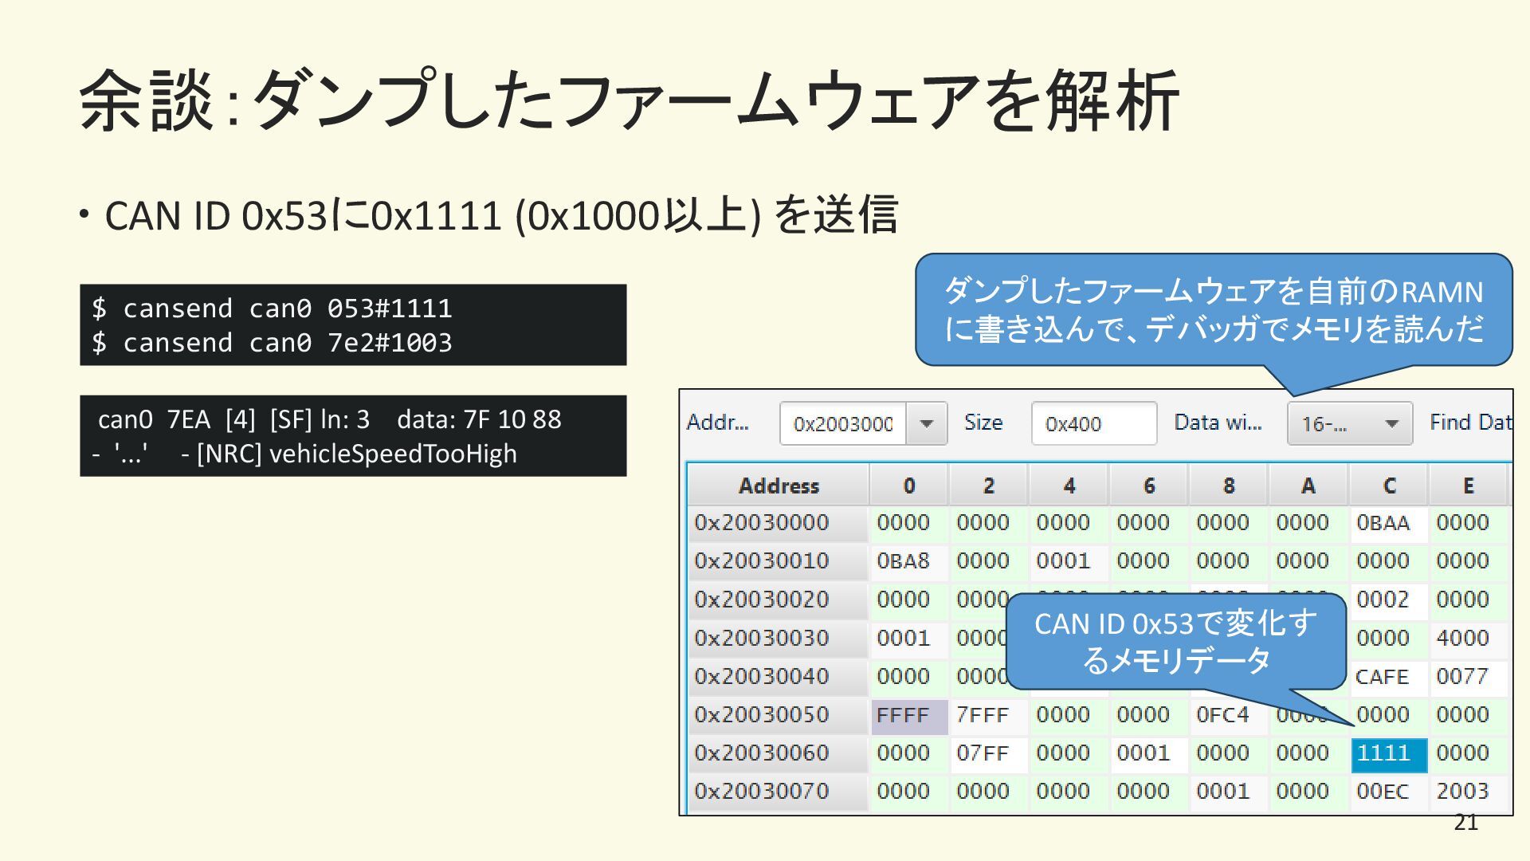
Task: Click the 0FC4 memory cell
Action: tap(1222, 715)
